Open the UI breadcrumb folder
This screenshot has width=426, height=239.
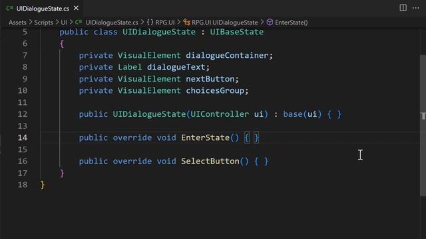pyautogui.click(x=64, y=23)
